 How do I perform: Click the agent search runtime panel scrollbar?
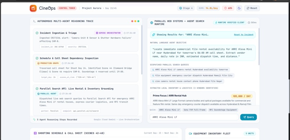(259, 46)
